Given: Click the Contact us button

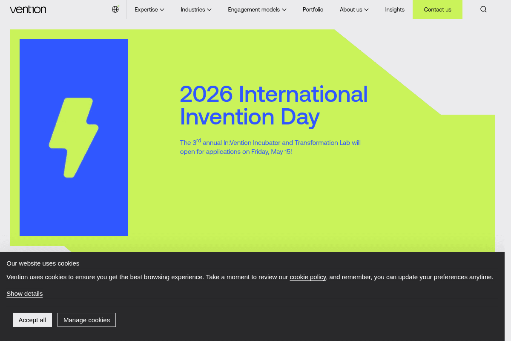Looking at the screenshot, I should click(437, 9).
